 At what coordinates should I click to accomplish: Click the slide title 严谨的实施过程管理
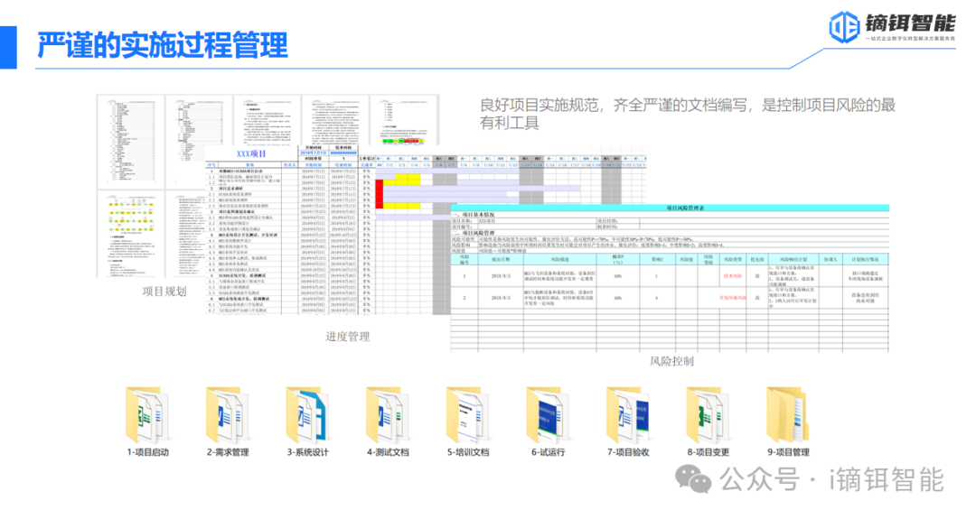point(163,45)
